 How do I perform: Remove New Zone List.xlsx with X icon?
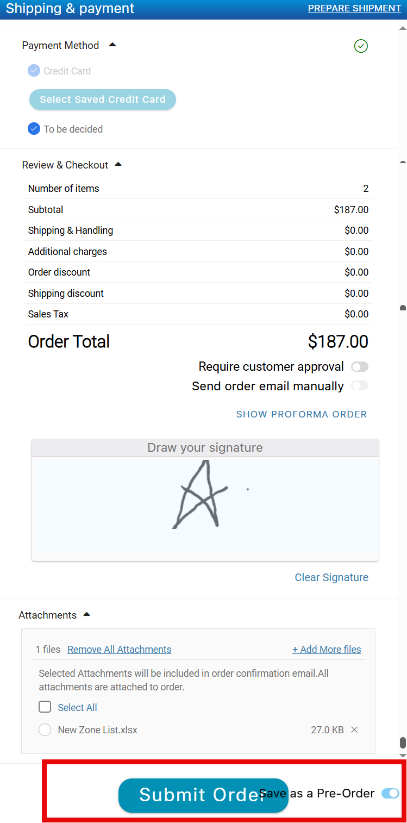[354, 730]
